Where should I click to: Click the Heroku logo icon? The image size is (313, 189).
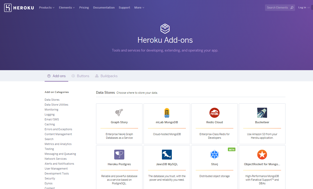click(8, 8)
